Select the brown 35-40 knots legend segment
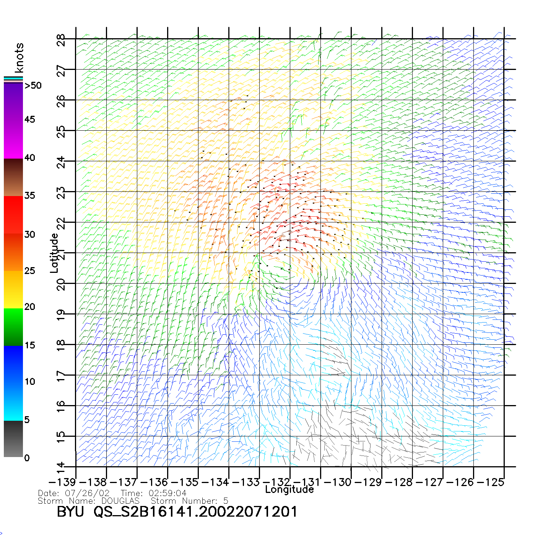Image resolution: width=543 pixels, height=535 pixels. [13, 177]
